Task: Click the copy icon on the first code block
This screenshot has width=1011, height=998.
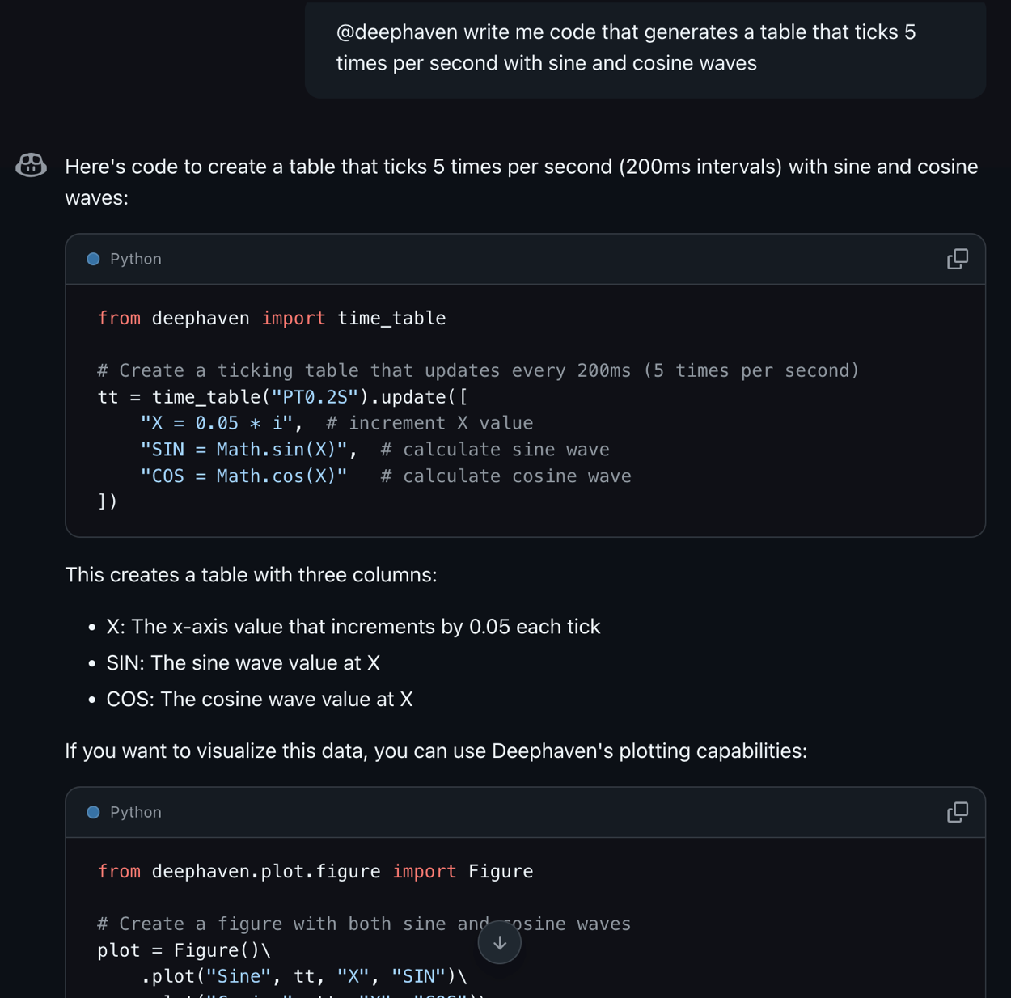Action: [x=957, y=259]
